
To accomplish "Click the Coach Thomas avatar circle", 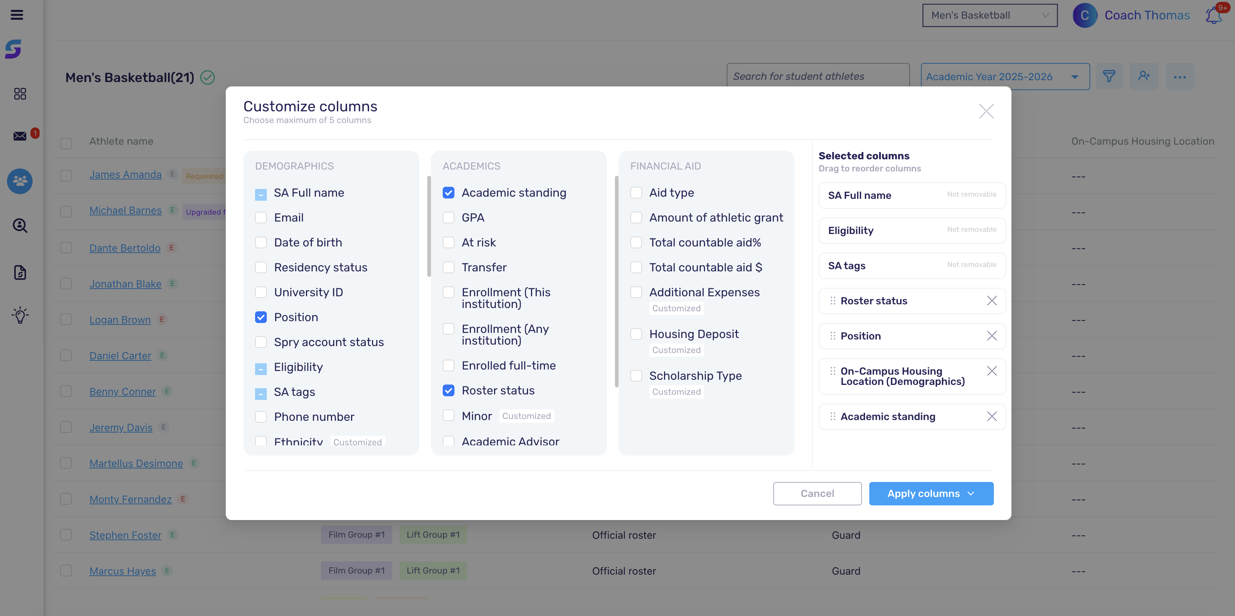I will click(1084, 15).
